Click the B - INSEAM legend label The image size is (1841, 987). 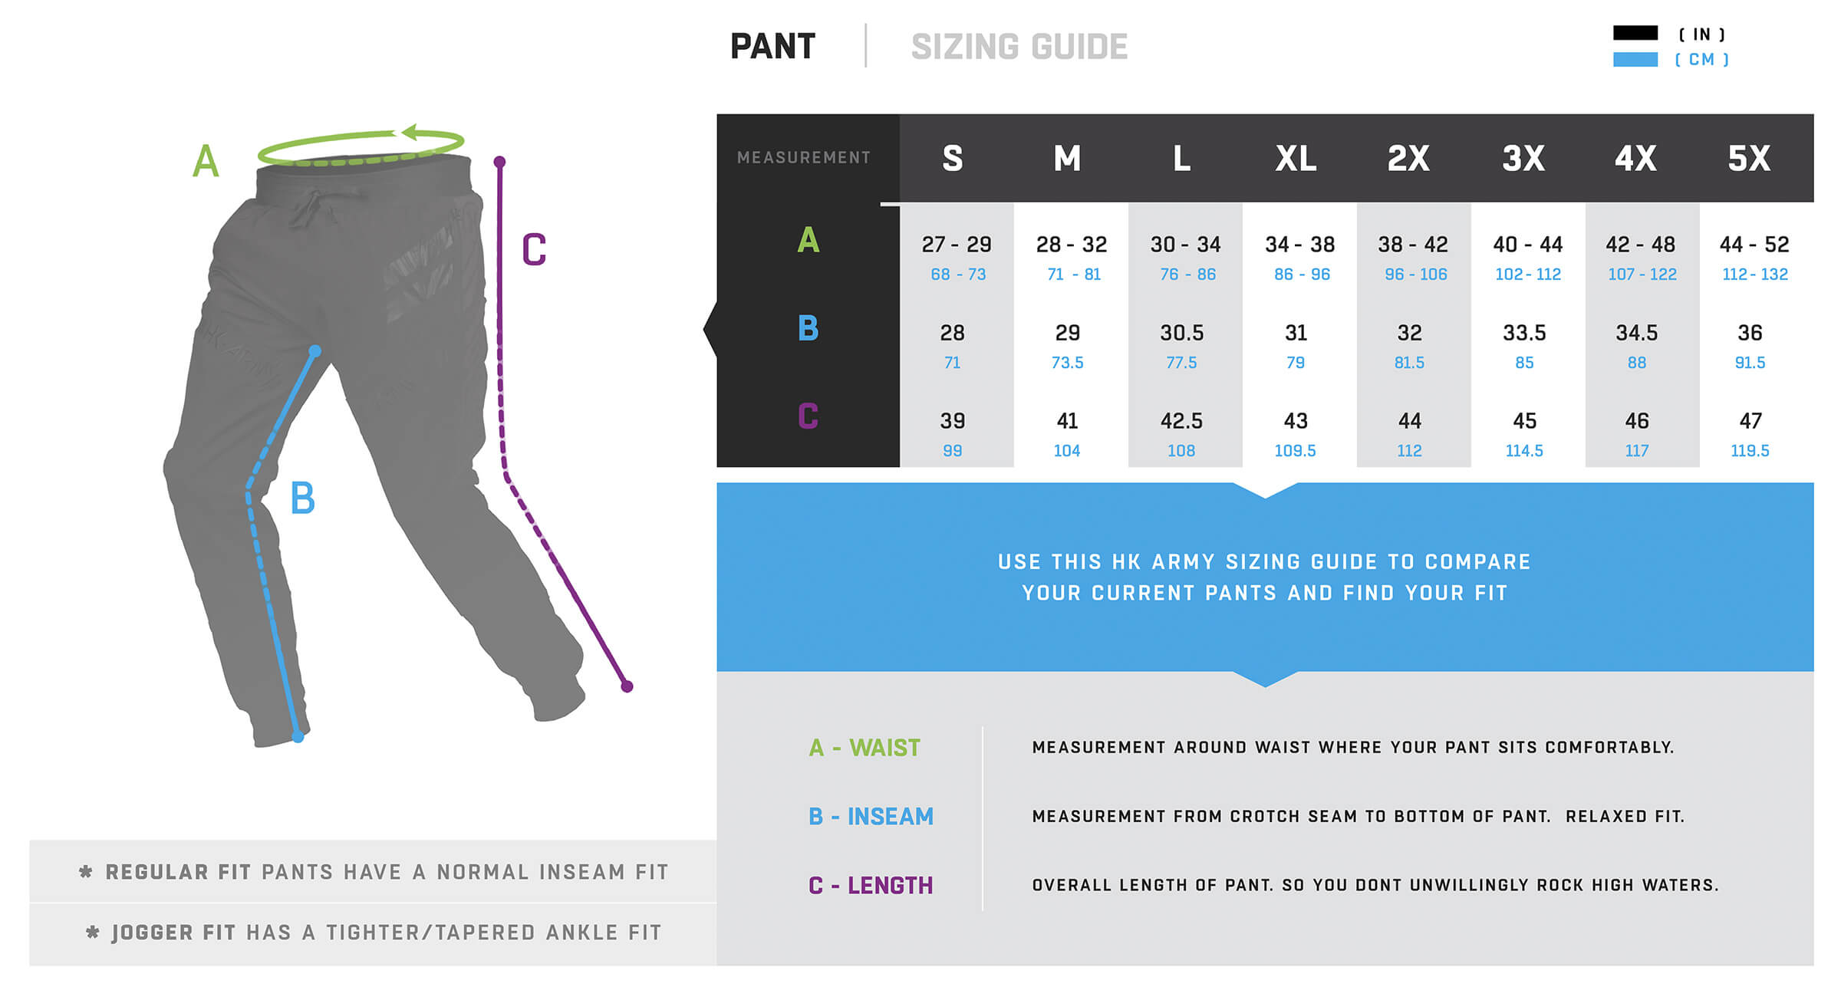pyautogui.click(x=871, y=817)
